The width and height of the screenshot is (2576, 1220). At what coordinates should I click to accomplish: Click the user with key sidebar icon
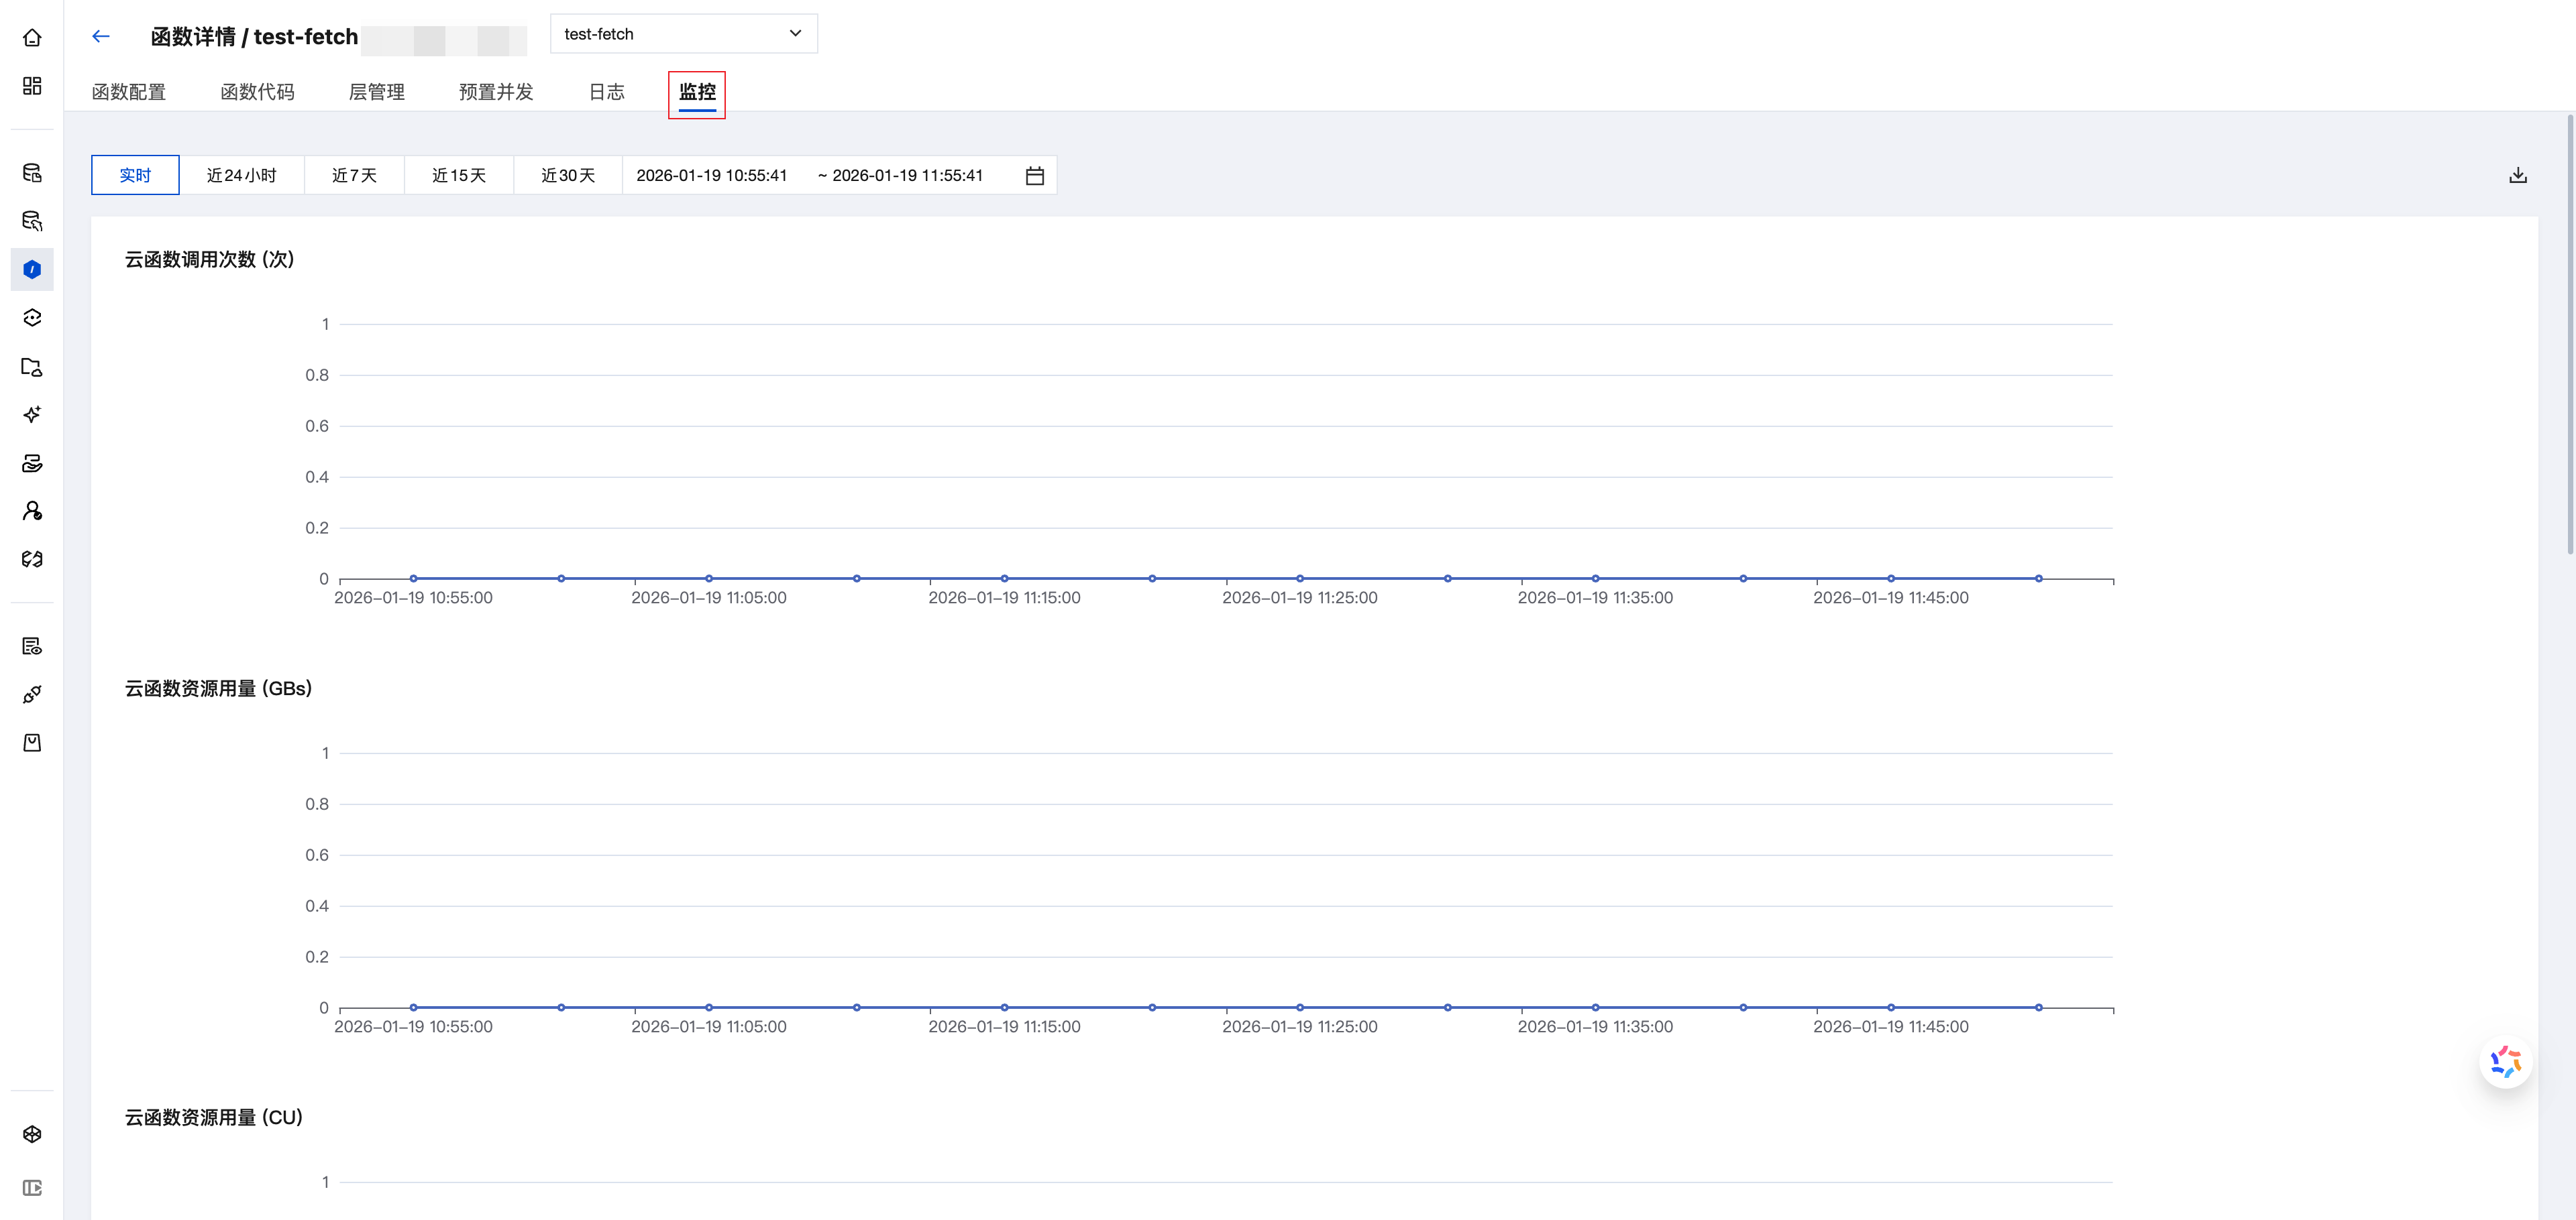tap(32, 511)
